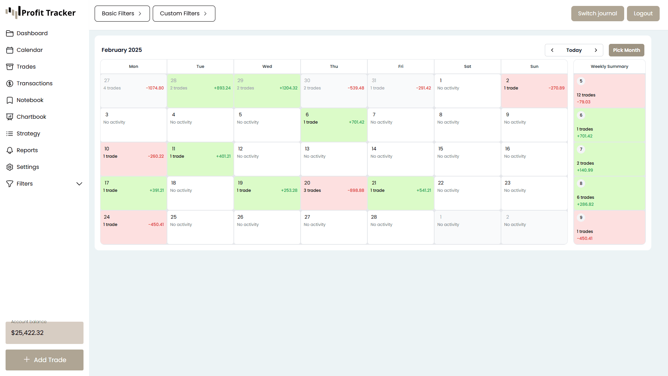
Task: Open the Settings gear
Action: coord(10,167)
